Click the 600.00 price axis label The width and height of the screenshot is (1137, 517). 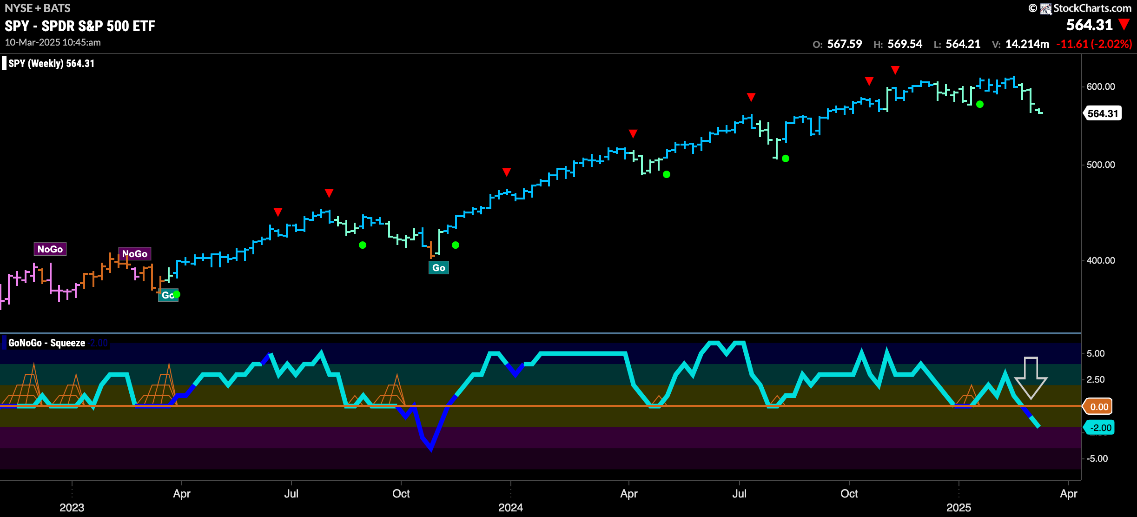[1101, 86]
